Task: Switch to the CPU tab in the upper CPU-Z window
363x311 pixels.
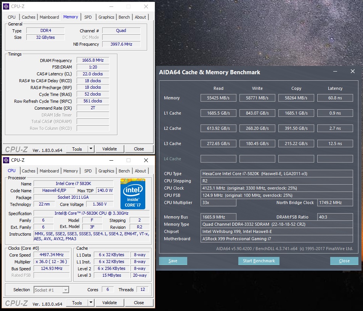Action: pos(11,17)
